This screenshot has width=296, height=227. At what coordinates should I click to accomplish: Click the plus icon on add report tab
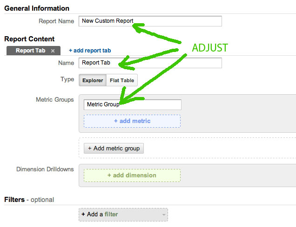click(70, 51)
